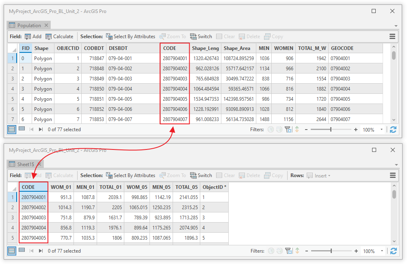Screen dimensions: 407x264
Task: Zoom out Sheet1$ table with minus
Action: coord(307,251)
